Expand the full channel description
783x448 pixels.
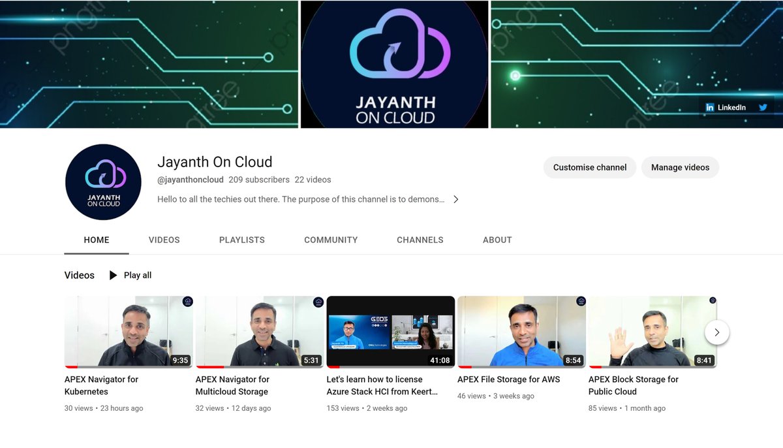tap(457, 199)
